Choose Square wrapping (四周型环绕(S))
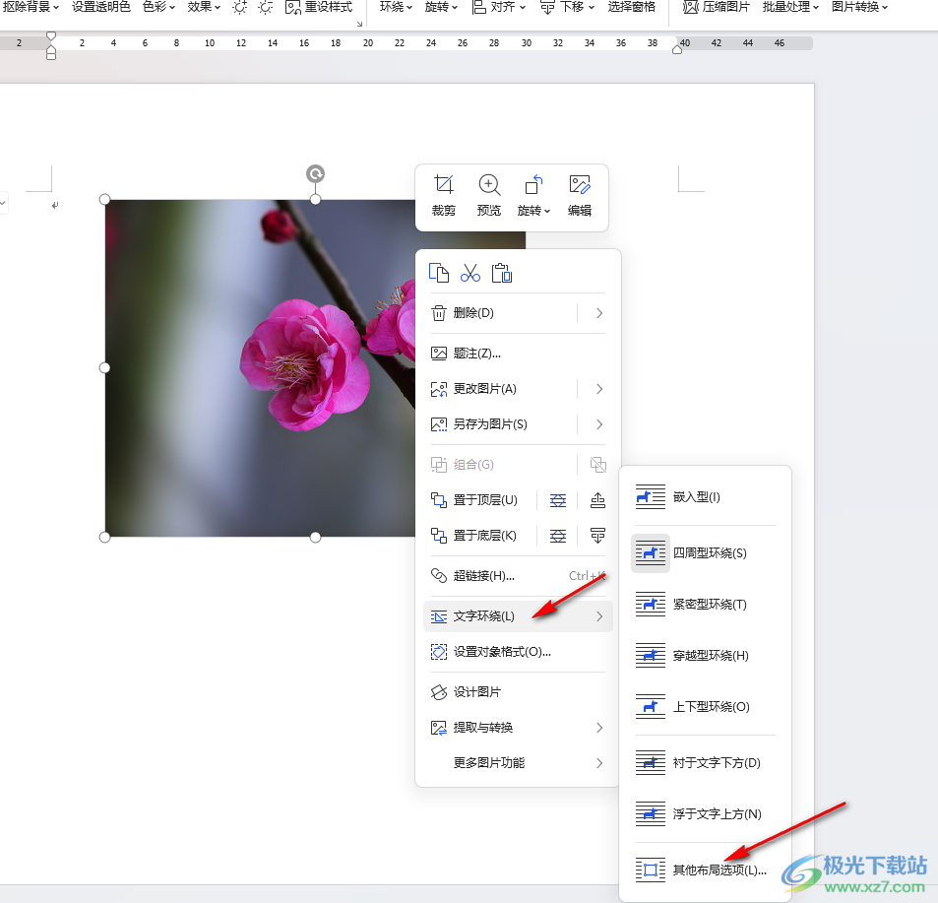This screenshot has width=938, height=903. coord(705,553)
